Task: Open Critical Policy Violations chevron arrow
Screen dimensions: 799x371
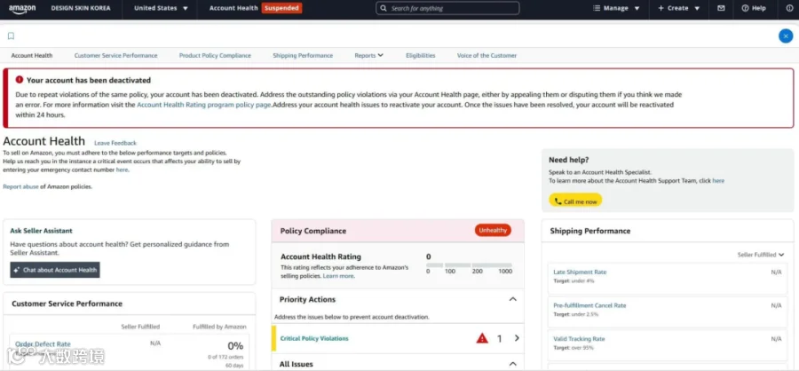Action: click(517, 338)
